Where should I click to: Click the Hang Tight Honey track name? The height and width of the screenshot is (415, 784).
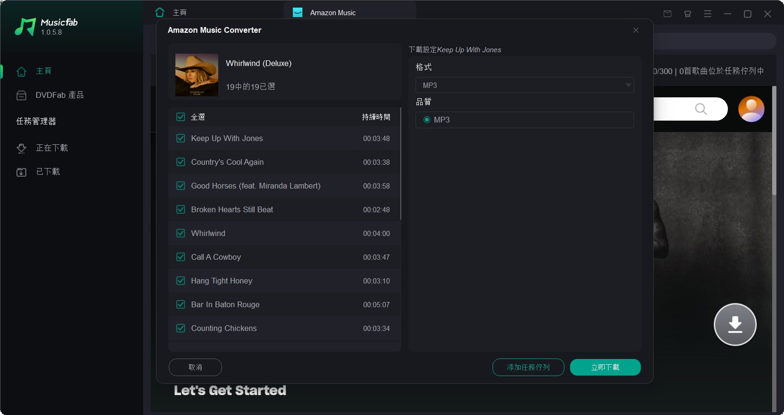(222, 281)
